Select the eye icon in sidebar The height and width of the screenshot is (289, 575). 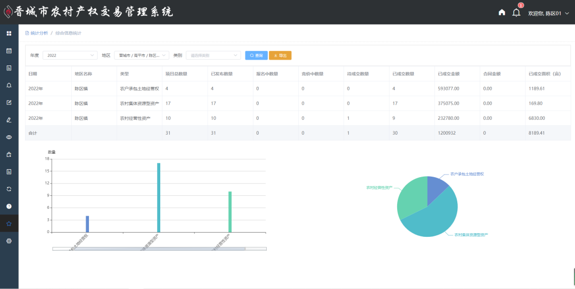tap(9, 137)
